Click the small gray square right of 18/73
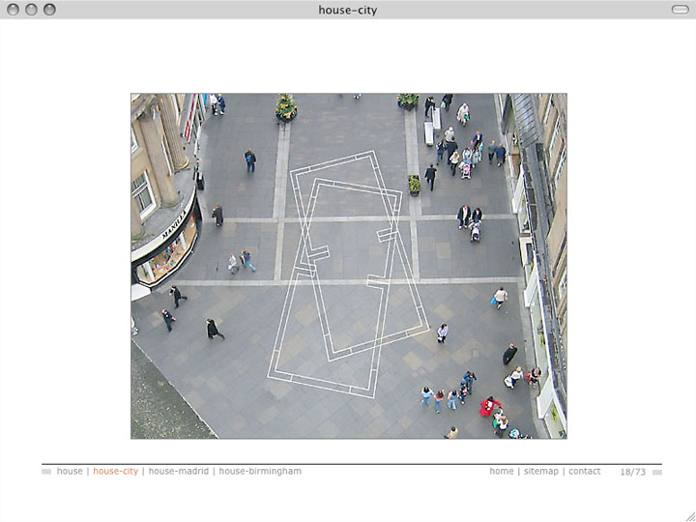Screen dimensions: 696x522 [x=657, y=473]
